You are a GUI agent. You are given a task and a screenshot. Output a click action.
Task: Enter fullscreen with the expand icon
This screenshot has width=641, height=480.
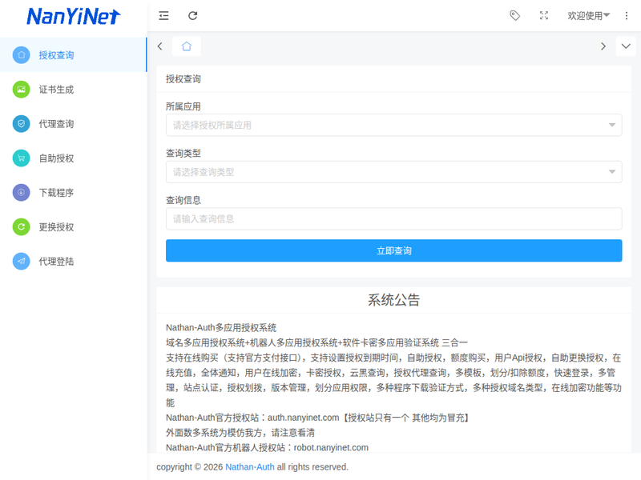(544, 15)
